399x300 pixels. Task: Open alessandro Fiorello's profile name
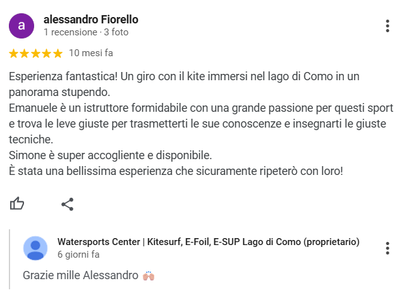pyautogui.click(x=90, y=20)
